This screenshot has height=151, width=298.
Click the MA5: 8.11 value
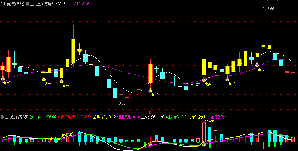pos(62,4)
